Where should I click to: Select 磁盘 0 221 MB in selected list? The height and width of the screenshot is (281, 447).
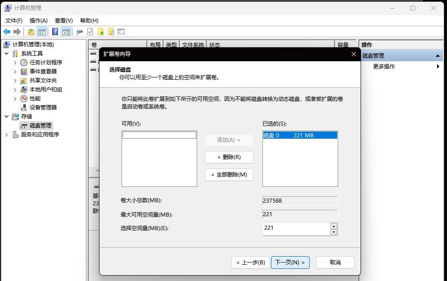[x=300, y=136]
